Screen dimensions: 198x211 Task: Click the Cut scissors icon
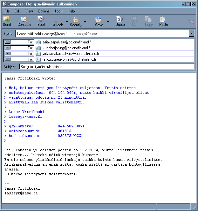[x=134, y=19]
